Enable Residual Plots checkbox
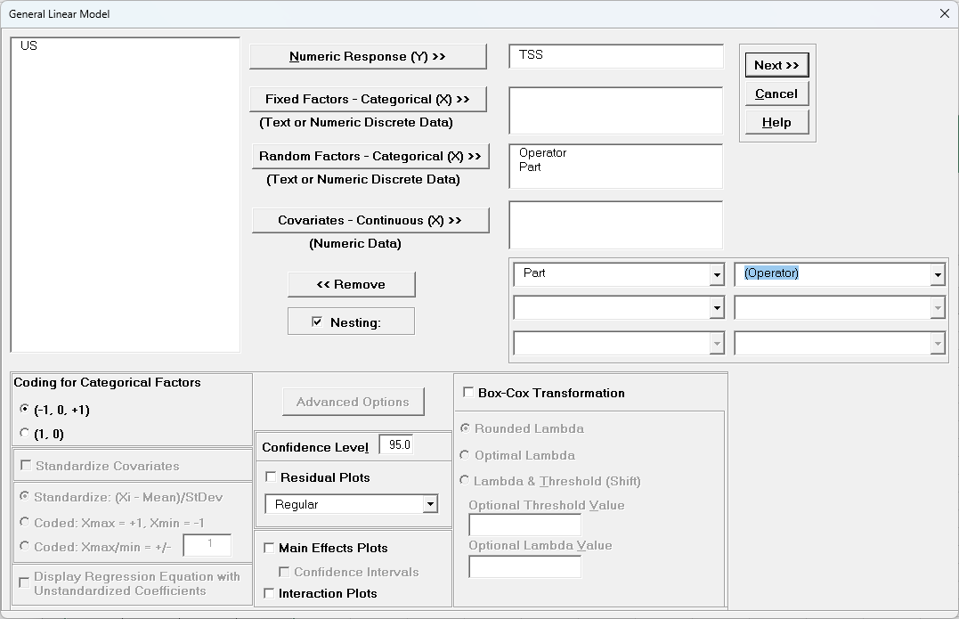Image resolution: width=959 pixels, height=619 pixels. click(x=271, y=477)
